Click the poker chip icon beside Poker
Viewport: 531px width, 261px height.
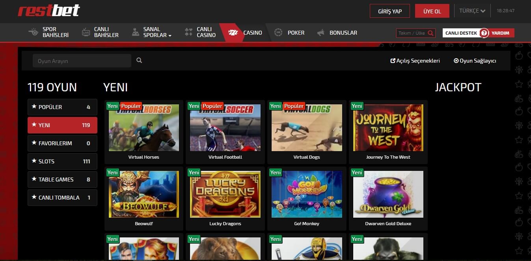[x=278, y=33]
